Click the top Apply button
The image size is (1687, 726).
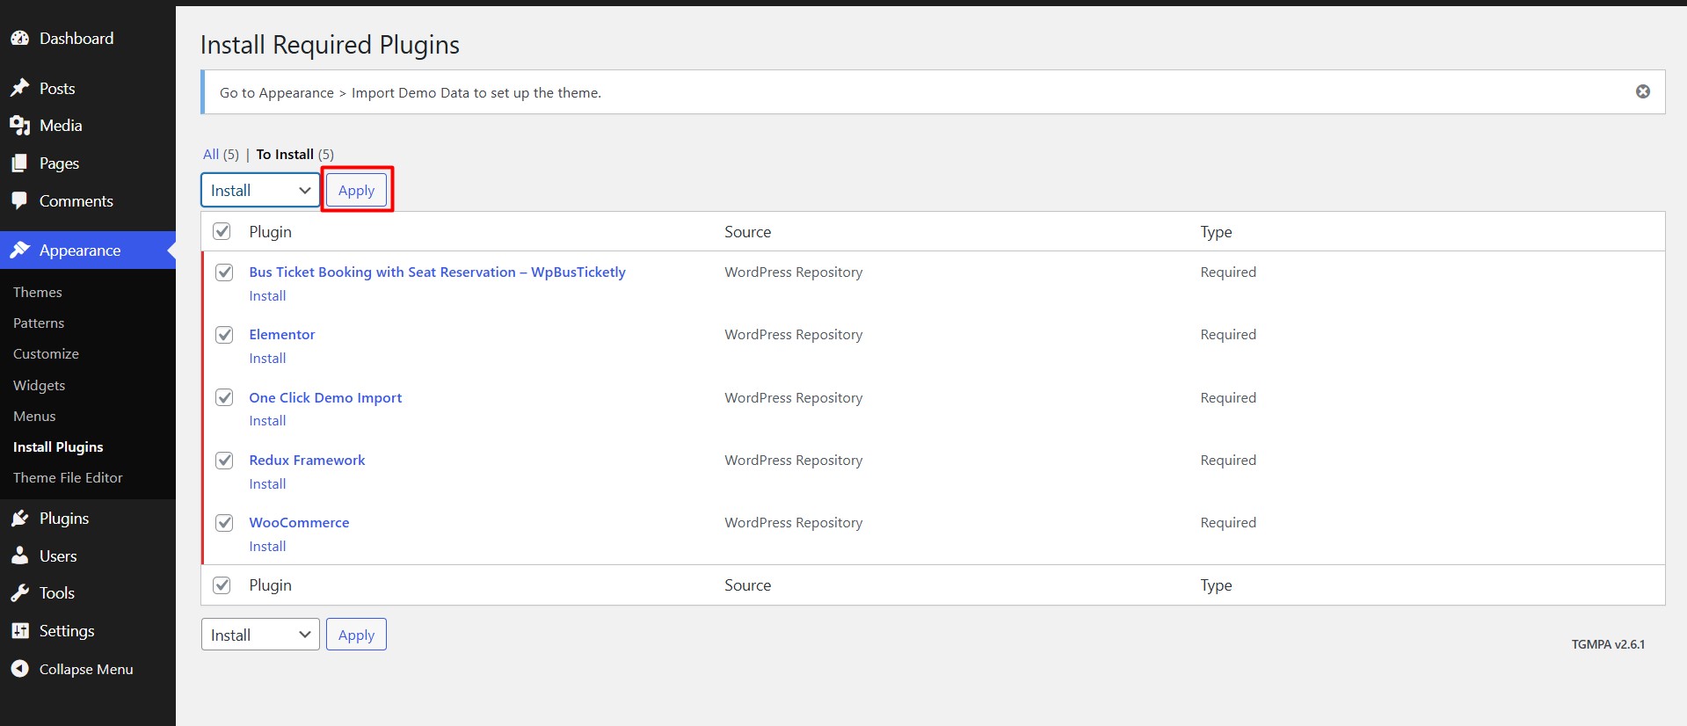point(356,191)
